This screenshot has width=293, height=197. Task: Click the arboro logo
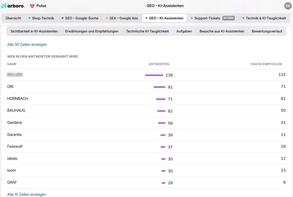pos(13,6)
